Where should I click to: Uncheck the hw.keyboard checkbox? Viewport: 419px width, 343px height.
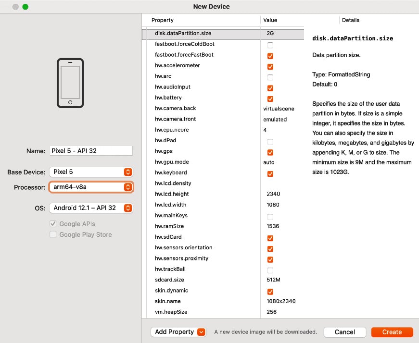pos(270,174)
